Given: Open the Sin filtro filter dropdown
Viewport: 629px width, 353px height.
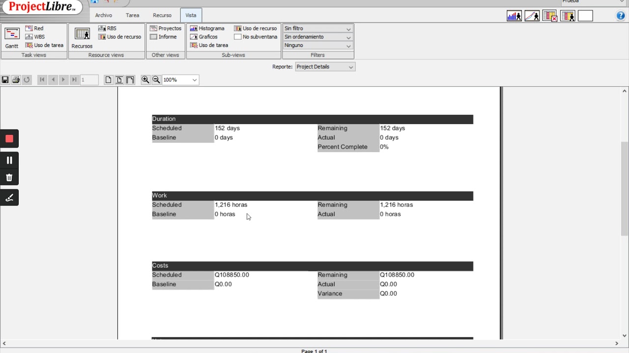Looking at the screenshot, I should tap(317, 28).
